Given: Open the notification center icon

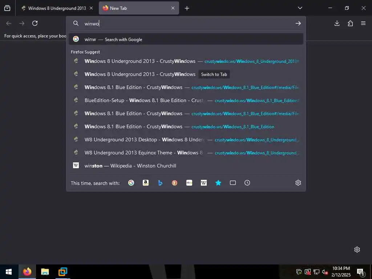Looking at the screenshot, I should tap(360, 272).
